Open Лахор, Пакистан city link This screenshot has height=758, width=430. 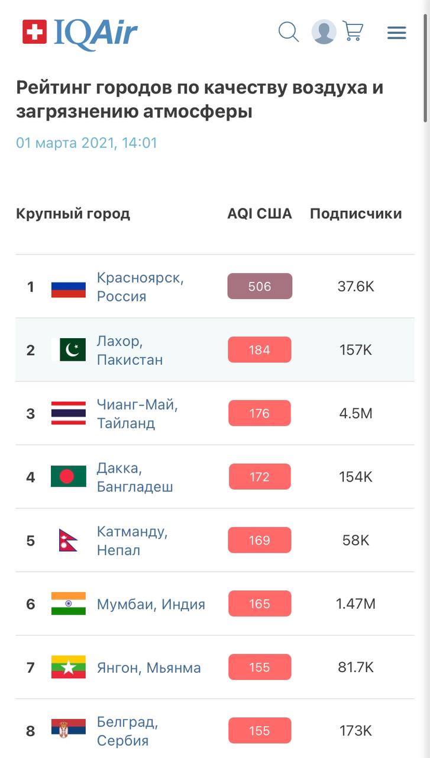tap(130, 351)
